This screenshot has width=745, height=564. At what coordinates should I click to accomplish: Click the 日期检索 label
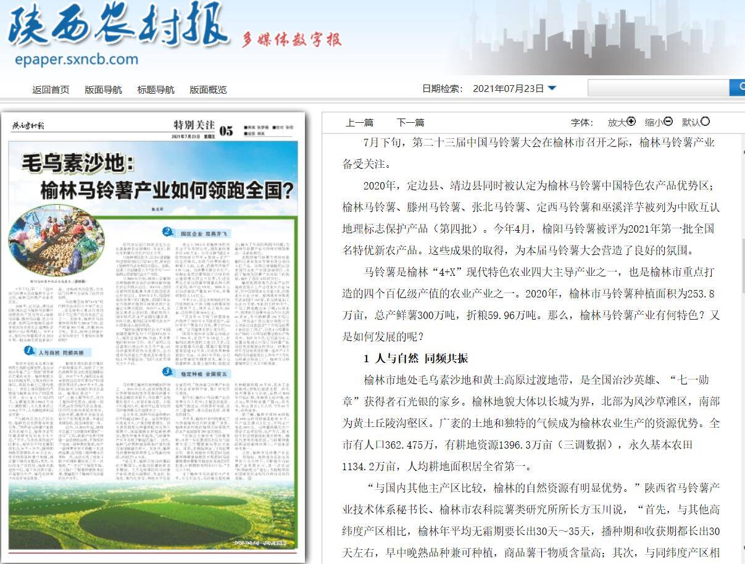[443, 88]
